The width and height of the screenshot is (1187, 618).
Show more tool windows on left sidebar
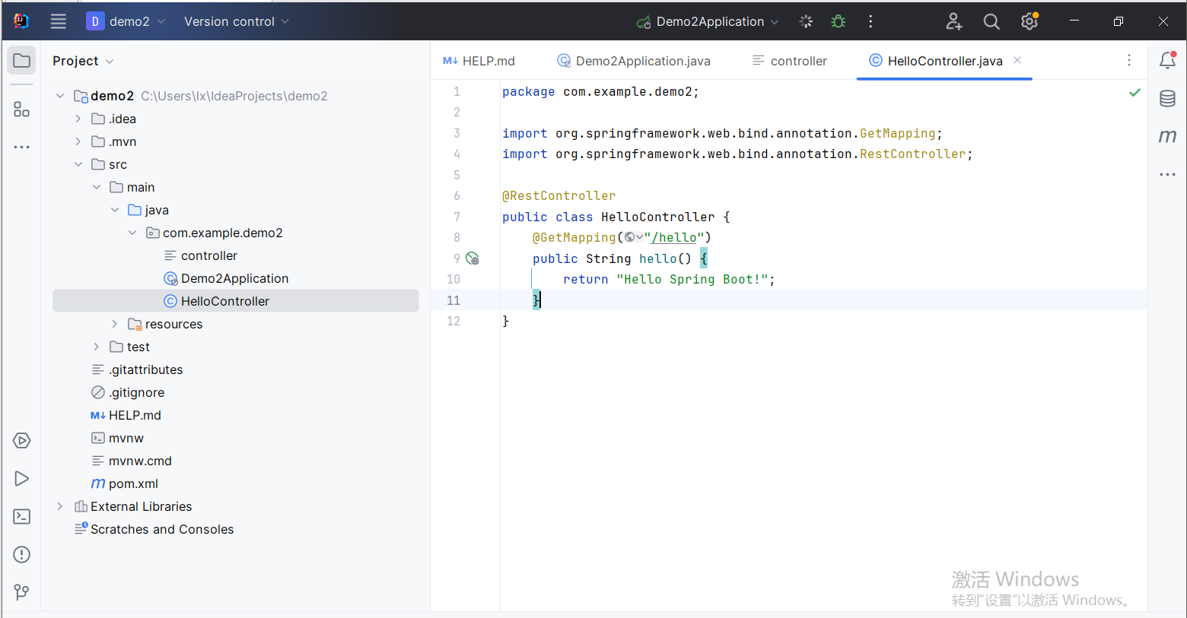click(21, 147)
